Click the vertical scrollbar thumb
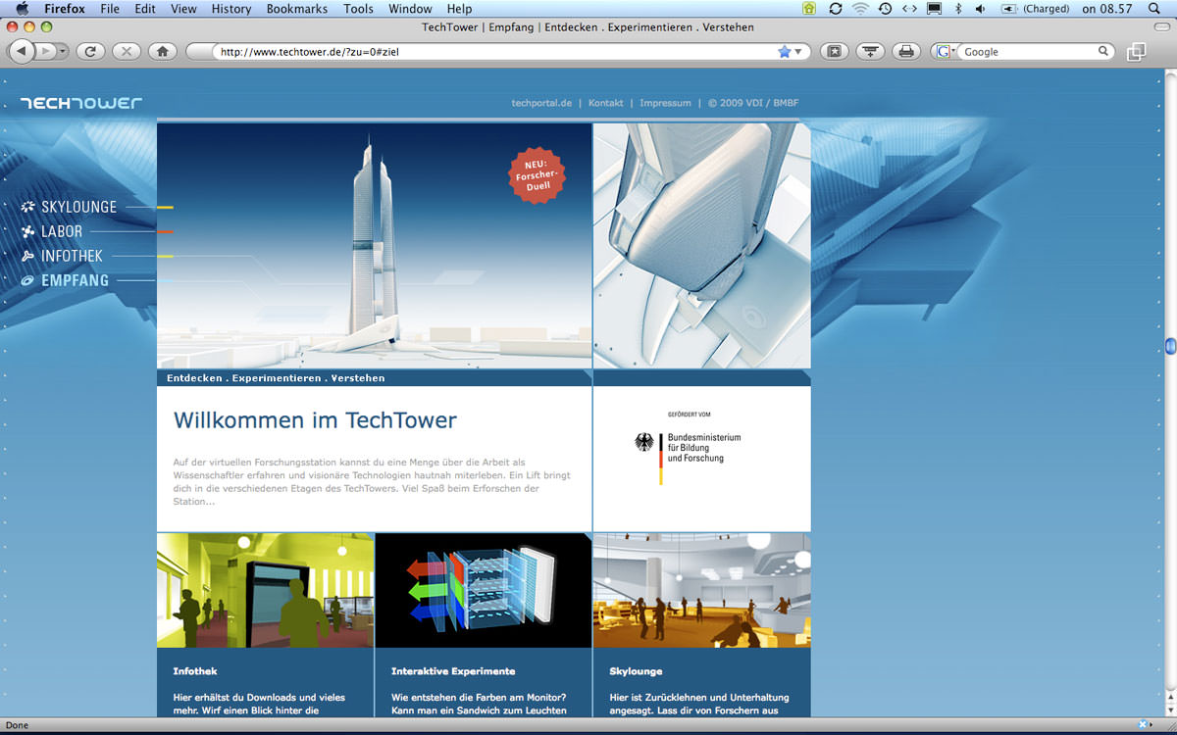Screen dimensions: 1177x735 tap(1170, 345)
